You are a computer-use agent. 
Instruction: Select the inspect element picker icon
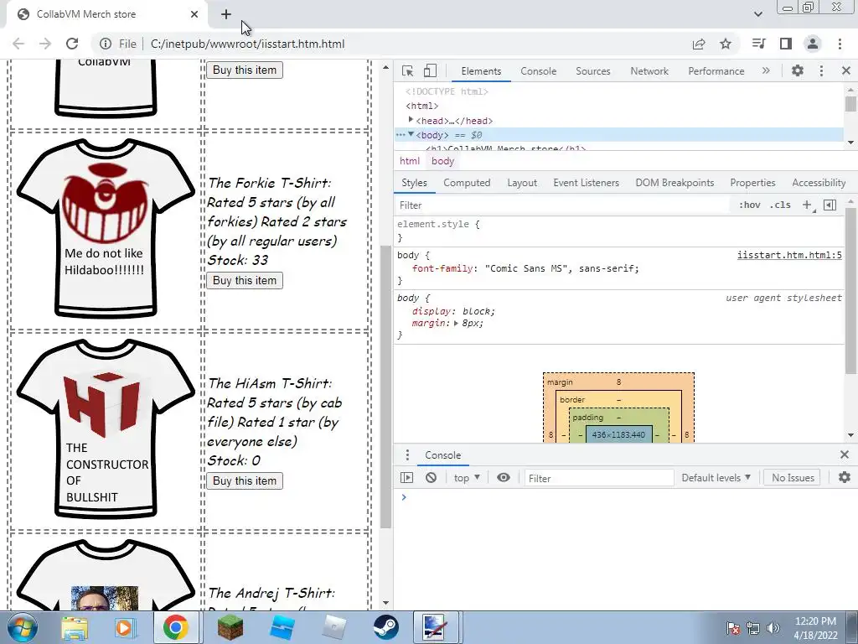[407, 70]
